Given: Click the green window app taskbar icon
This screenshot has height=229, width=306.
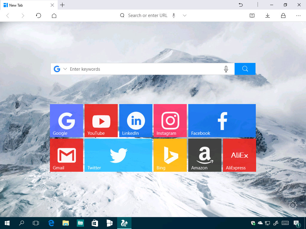Looking at the screenshot, I should (x=80, y=223).
